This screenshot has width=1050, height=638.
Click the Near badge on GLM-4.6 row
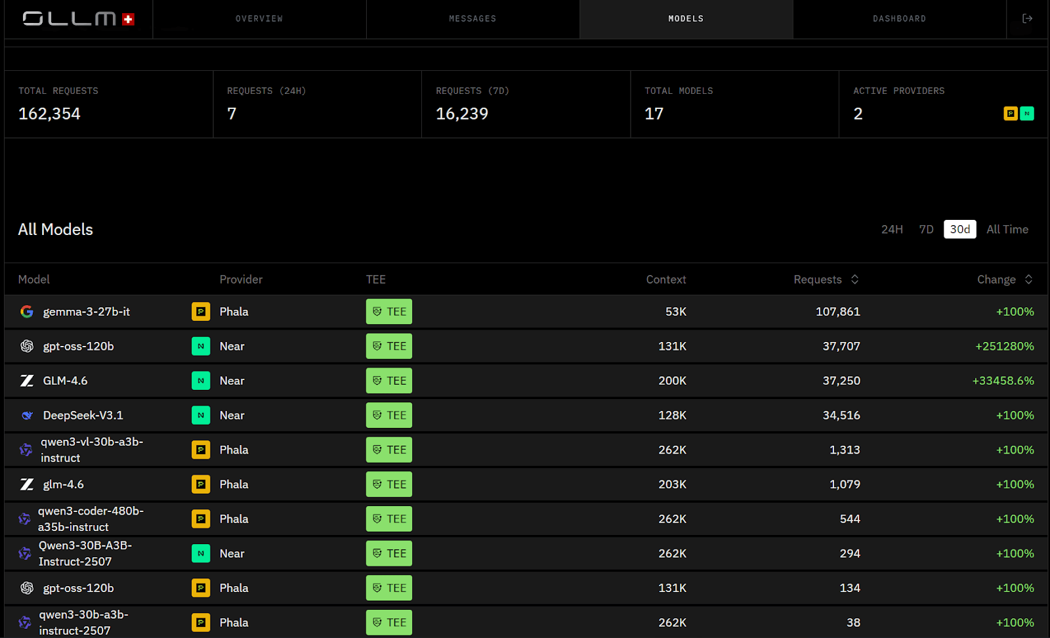(201, 381)
